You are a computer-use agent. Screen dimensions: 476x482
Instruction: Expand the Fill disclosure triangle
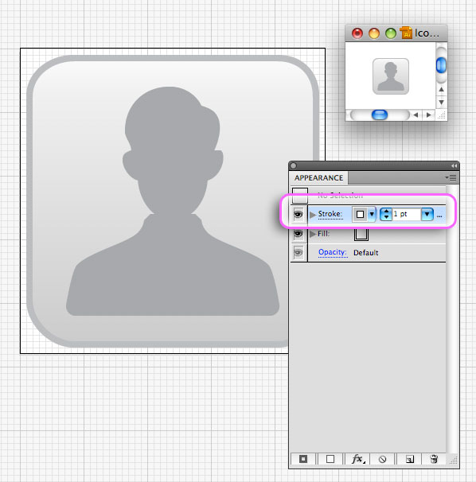(313, 234)
